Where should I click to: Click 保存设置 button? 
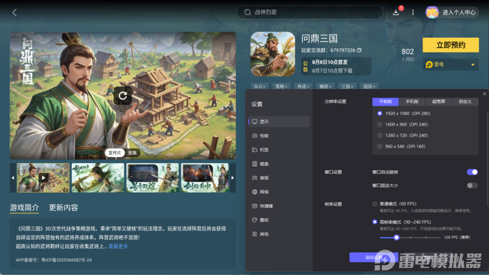tap(374, 257)
